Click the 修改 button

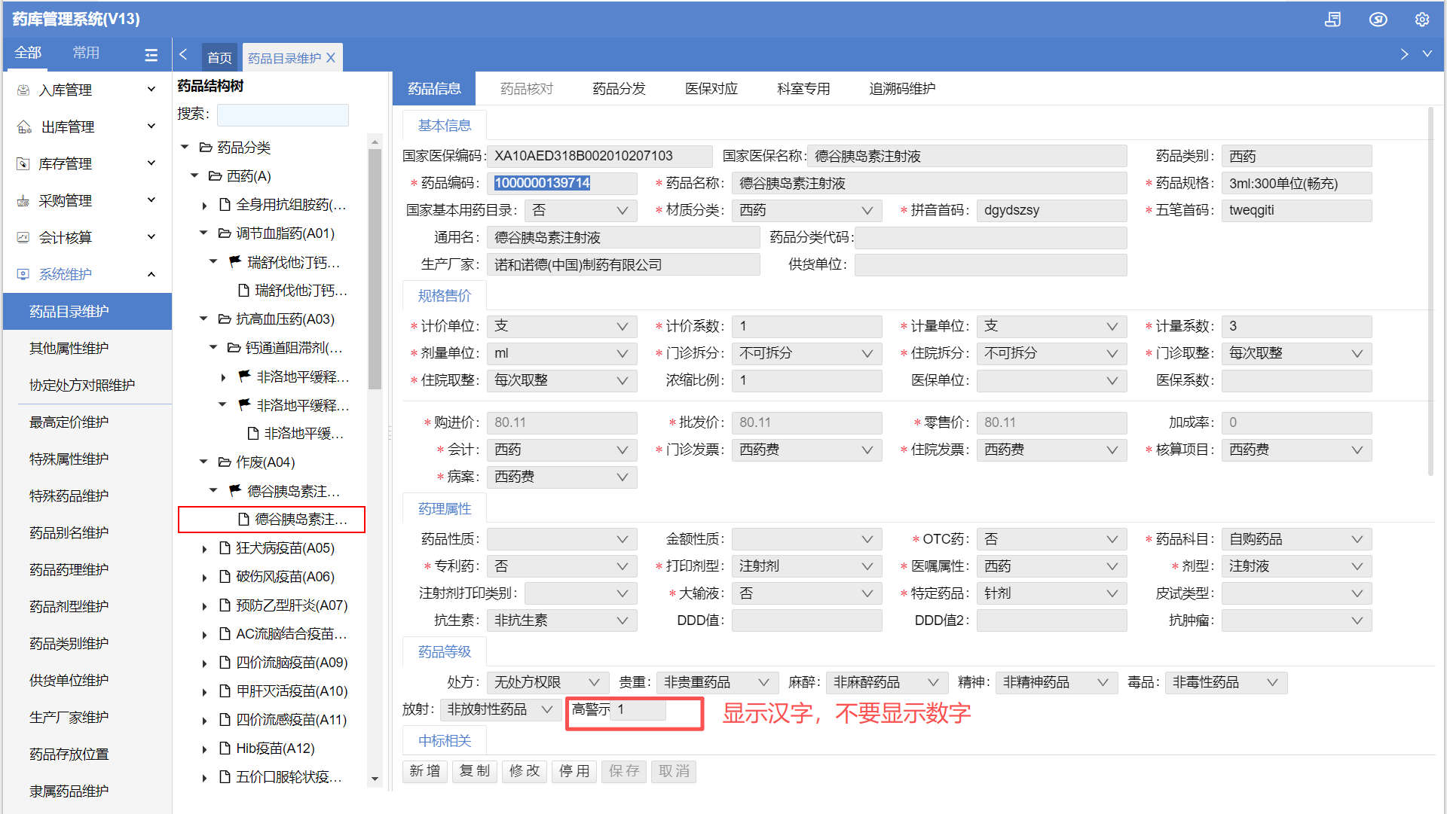(525, 771)
